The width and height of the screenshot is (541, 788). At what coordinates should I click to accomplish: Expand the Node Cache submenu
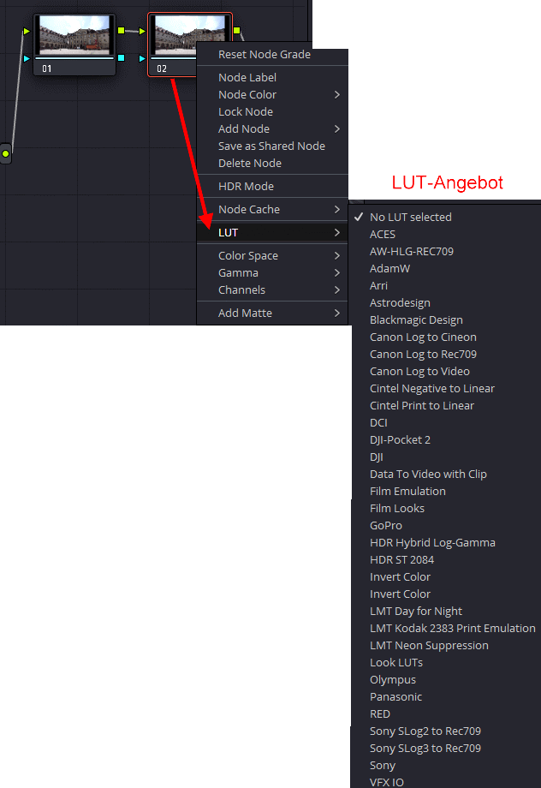(272, 209)
